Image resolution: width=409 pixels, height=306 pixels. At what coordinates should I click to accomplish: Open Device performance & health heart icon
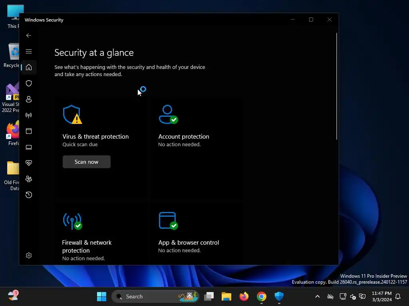tap(29, 163)
